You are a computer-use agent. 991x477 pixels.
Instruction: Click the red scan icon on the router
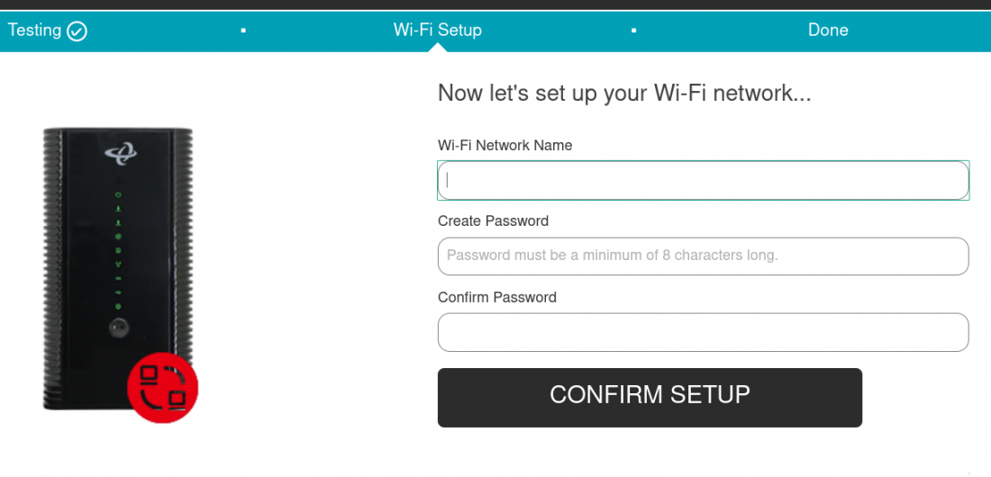pos(162,387)
